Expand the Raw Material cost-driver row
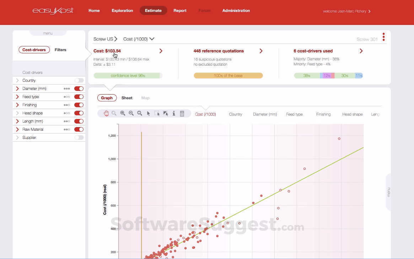414x259 pixels. point(17,130)
